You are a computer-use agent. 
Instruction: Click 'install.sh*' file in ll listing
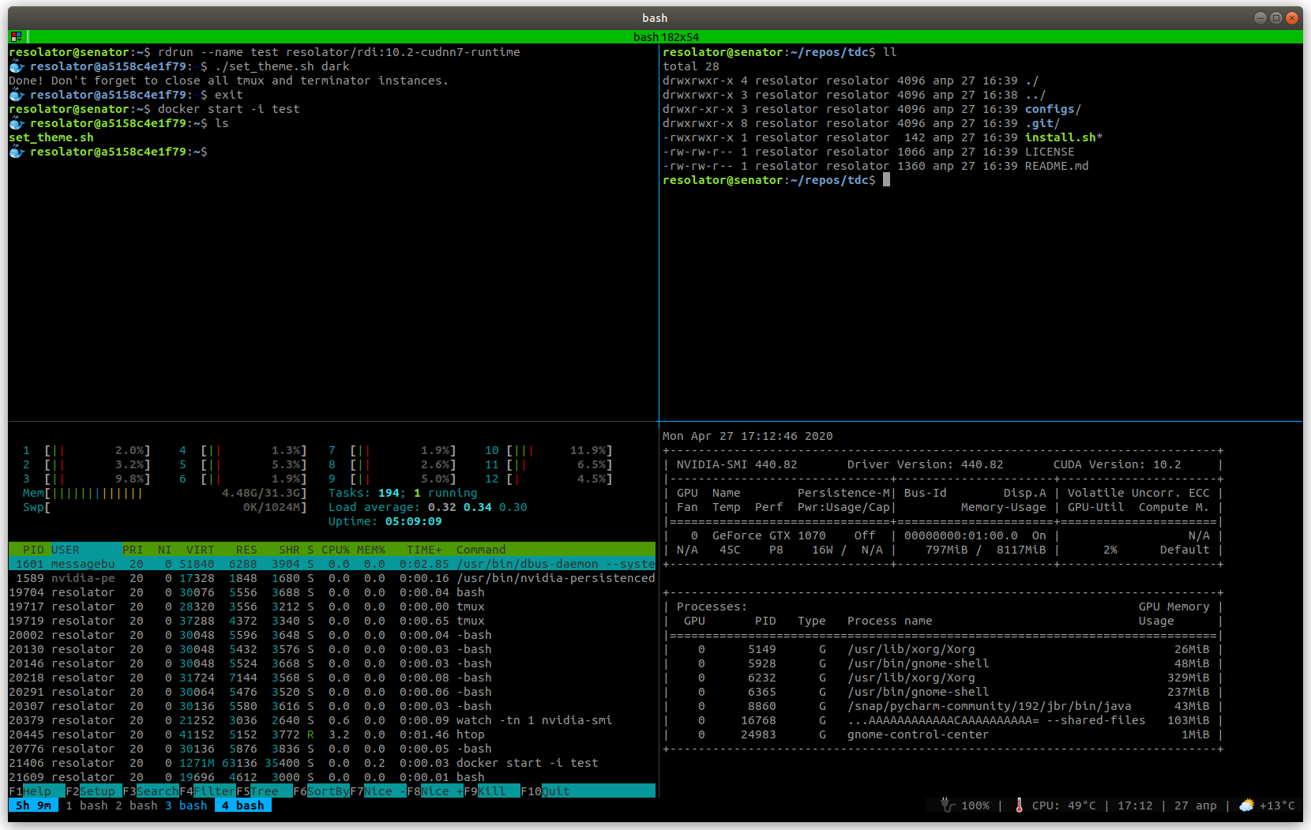point(1064,137)
